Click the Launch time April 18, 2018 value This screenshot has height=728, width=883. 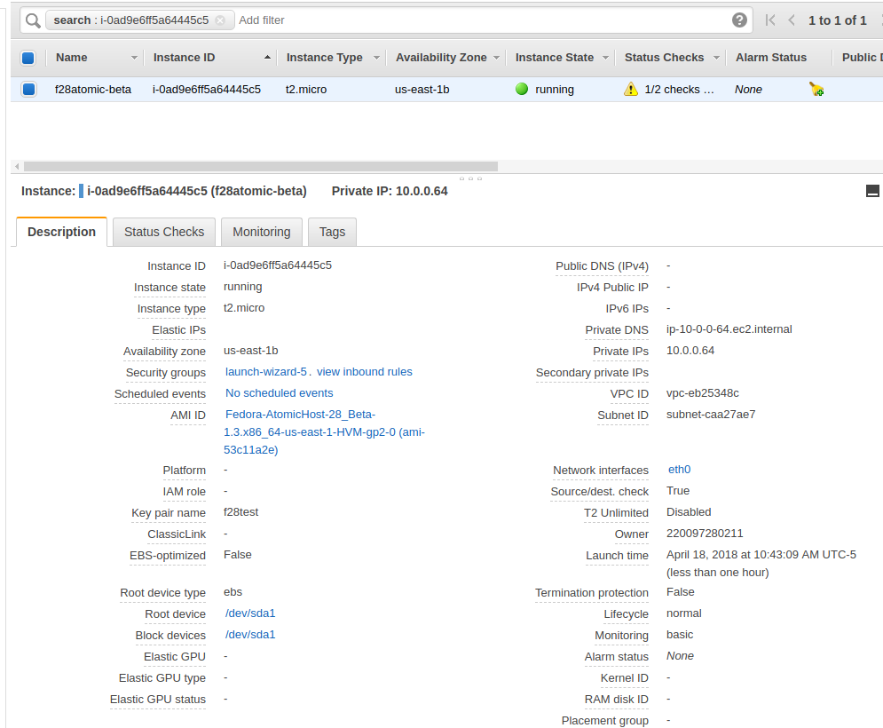click(761, 564)
